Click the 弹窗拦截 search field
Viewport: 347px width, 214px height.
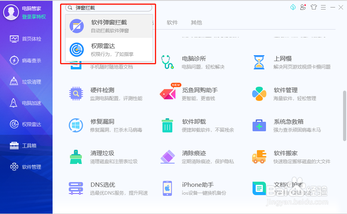pos(109,8)
